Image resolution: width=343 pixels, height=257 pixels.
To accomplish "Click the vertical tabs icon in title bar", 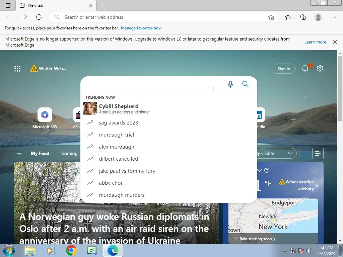I will coord(8,5).
